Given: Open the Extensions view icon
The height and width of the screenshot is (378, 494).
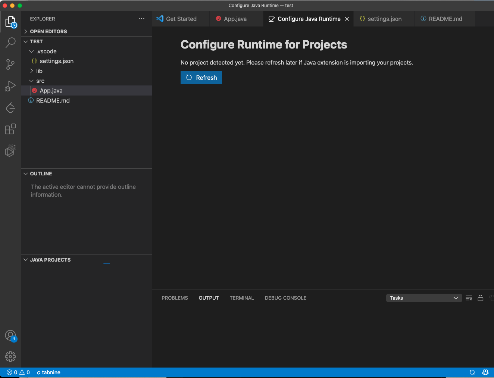Looking at the screenshot, I should pyautogui.click(x=10, y=129).
